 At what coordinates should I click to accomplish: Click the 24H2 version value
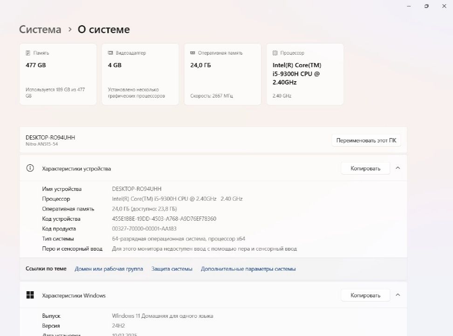pyautogui.click(x=118, y=326)
